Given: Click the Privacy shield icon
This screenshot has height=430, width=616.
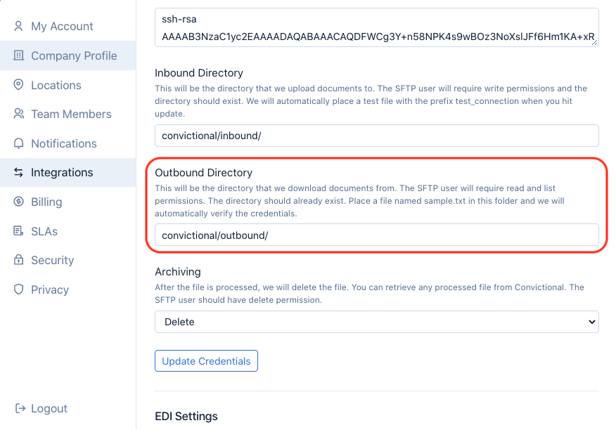Looking at the screenshot, I should click(x=19, y=289).
